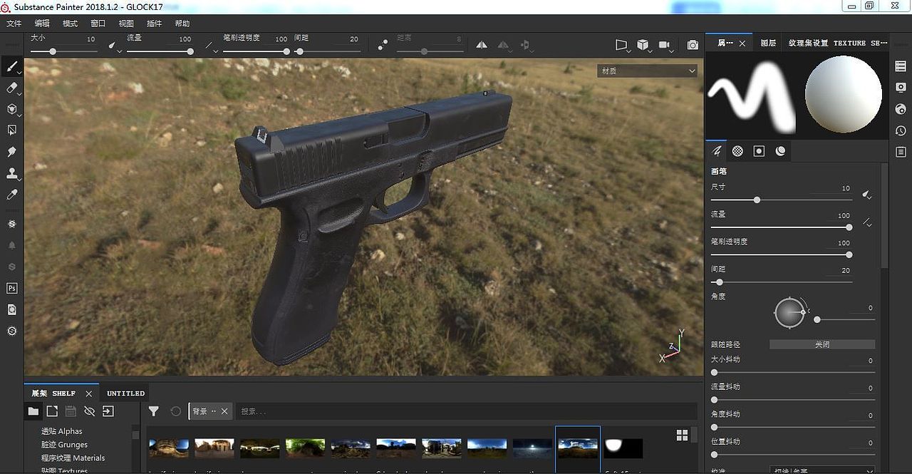
Task: Open the 窗口 menu
Action: point(98,23)
